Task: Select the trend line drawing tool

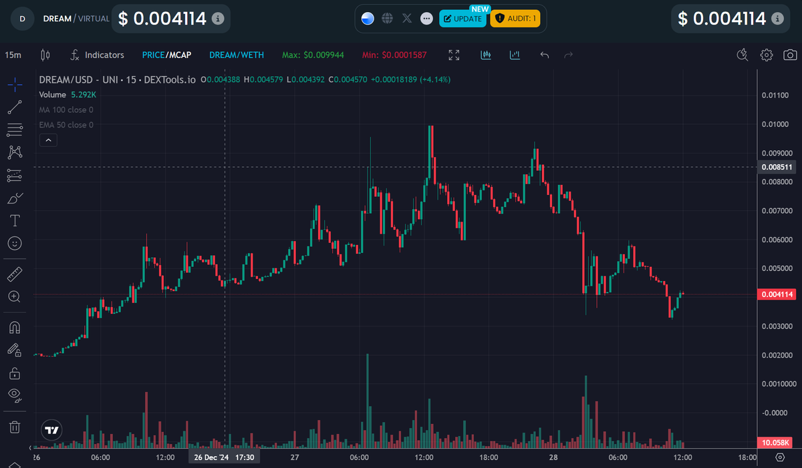Action: pyautogui.click(x=15, y=107)
